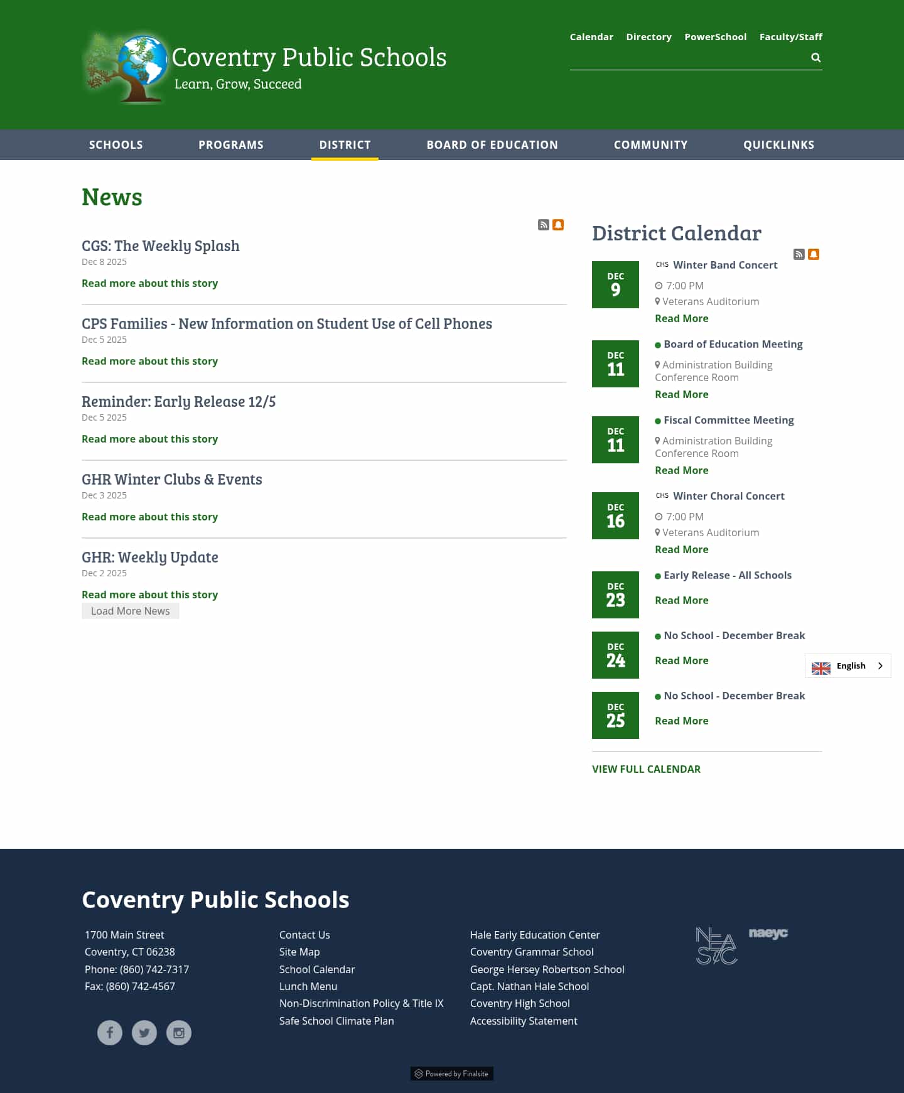The height and width of the screenshot is (1093, 904).
Task: Click the Dec 23 date tile
Action: (615, 595)
